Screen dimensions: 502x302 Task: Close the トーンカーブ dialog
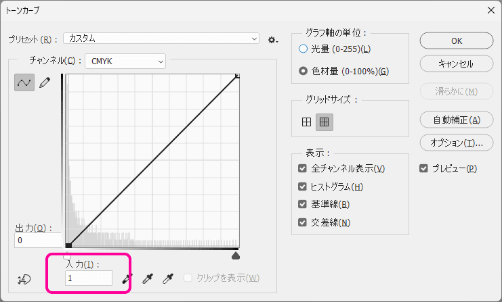490,10
